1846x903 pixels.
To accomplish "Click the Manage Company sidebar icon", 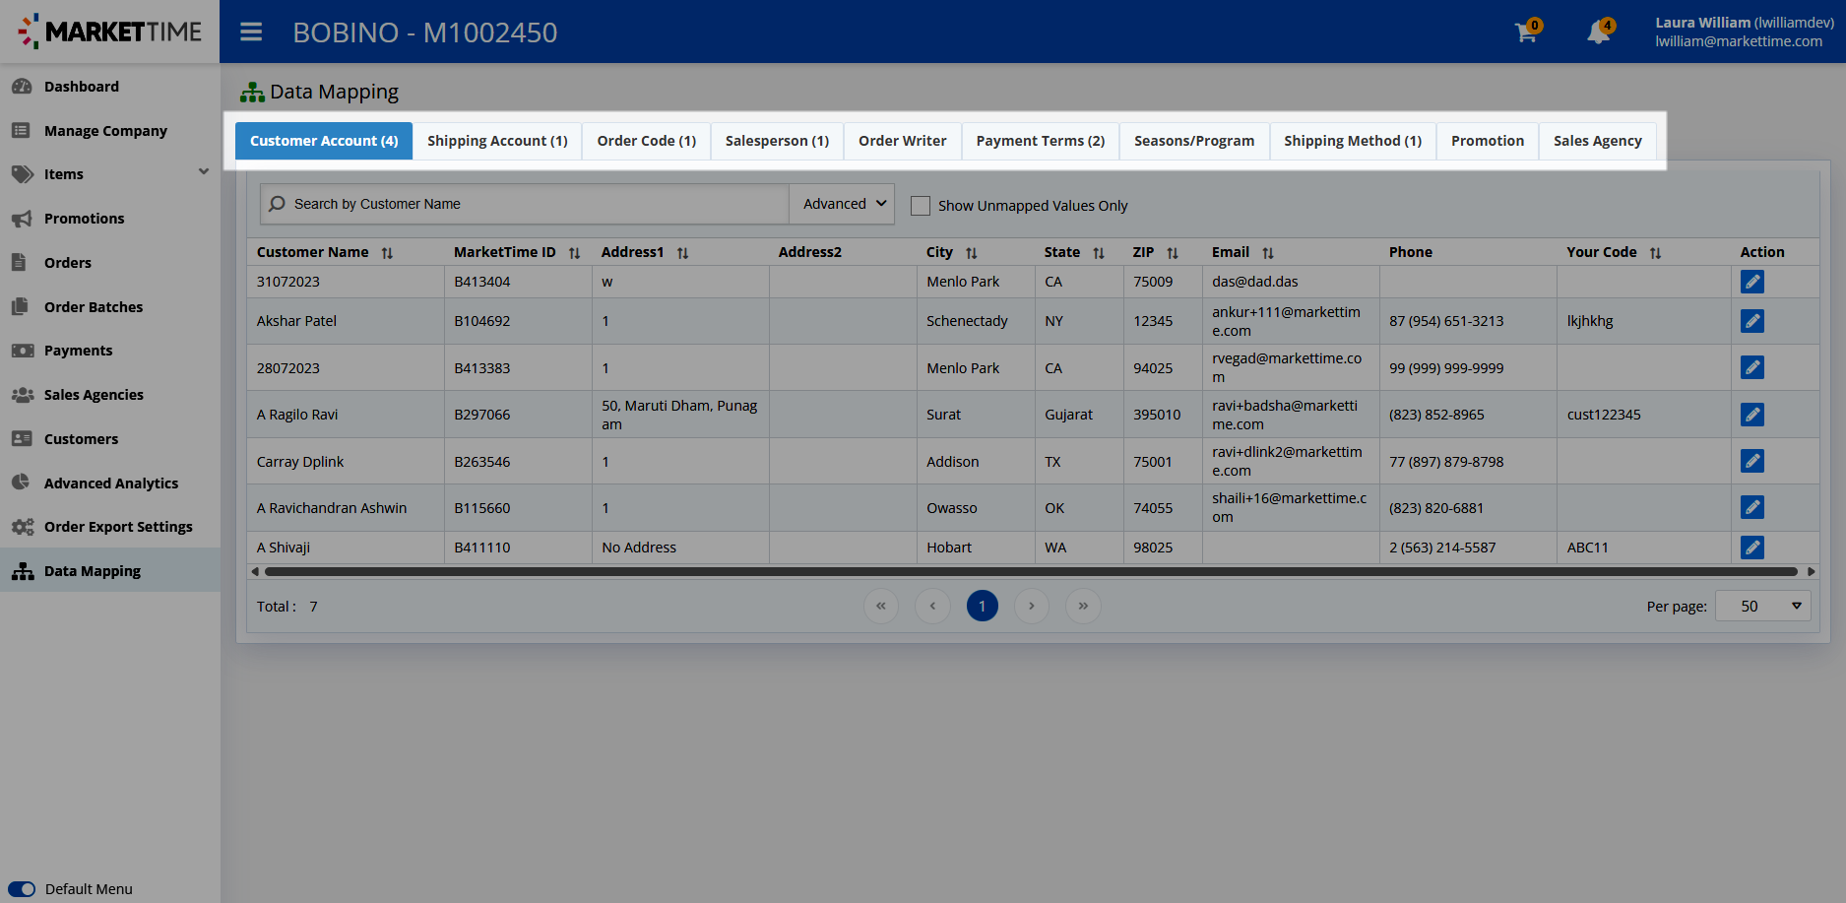I will click(21, 130).
